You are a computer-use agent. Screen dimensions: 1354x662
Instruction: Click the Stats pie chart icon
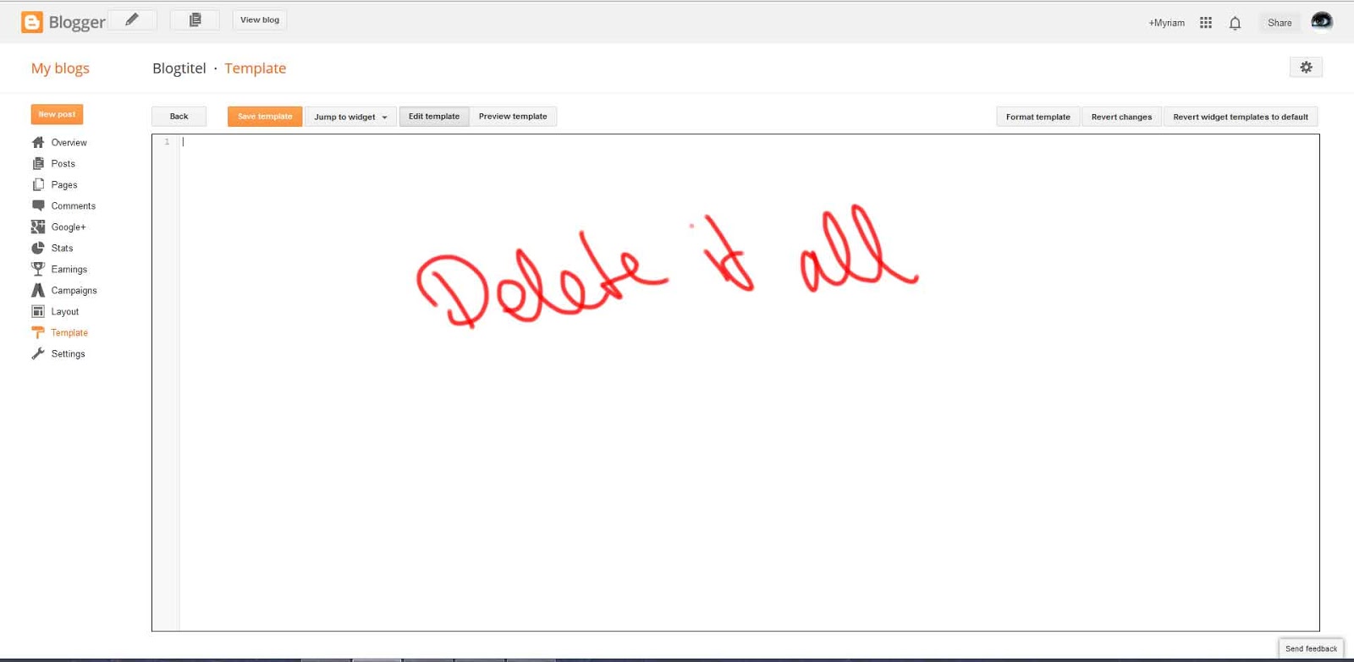click(38, 248)
